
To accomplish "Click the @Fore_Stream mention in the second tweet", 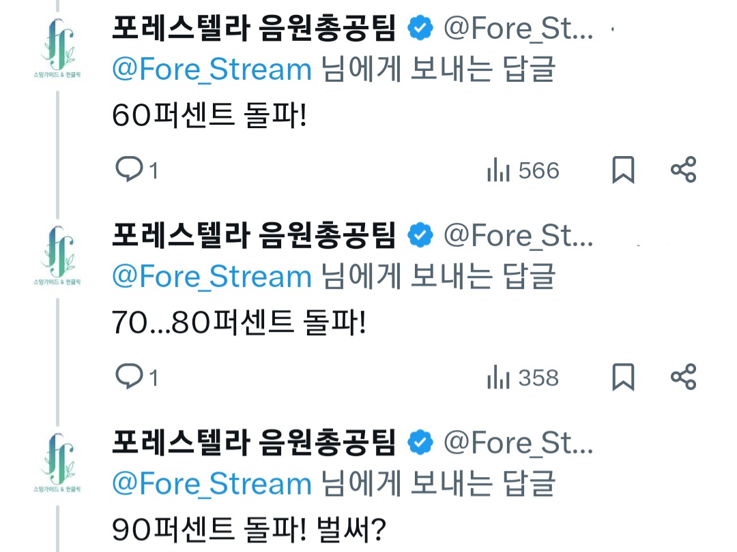I will click(x=212, y=277).
